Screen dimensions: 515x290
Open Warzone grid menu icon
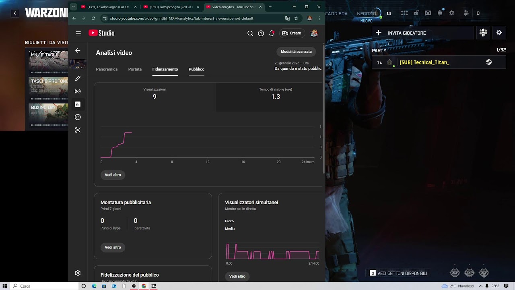coord(404,13)
